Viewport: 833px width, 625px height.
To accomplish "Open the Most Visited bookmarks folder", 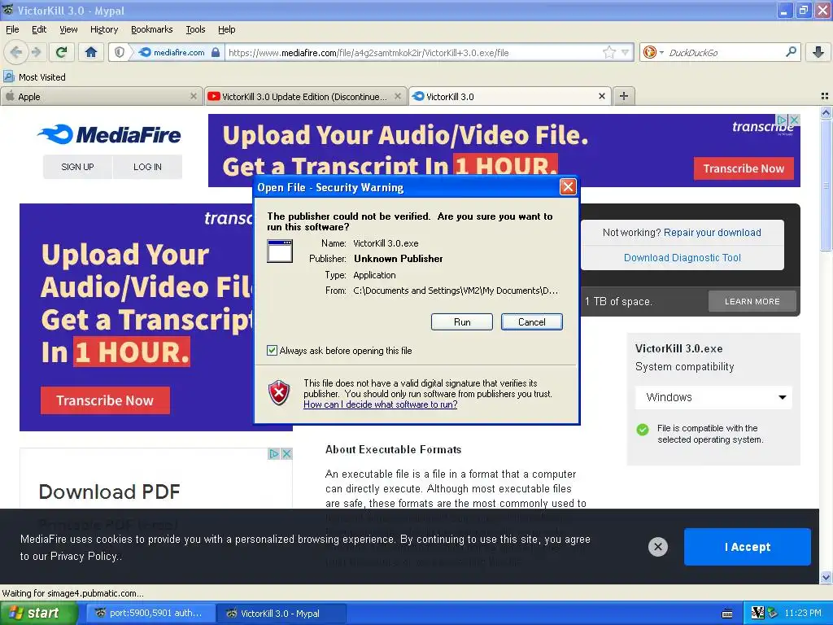I will pos(34,77).
